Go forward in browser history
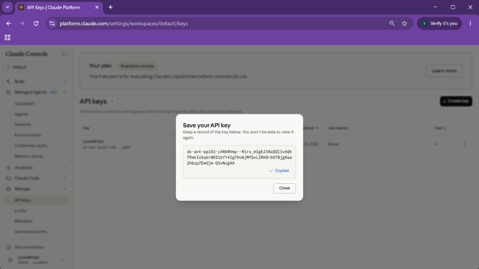 point(22,23)
